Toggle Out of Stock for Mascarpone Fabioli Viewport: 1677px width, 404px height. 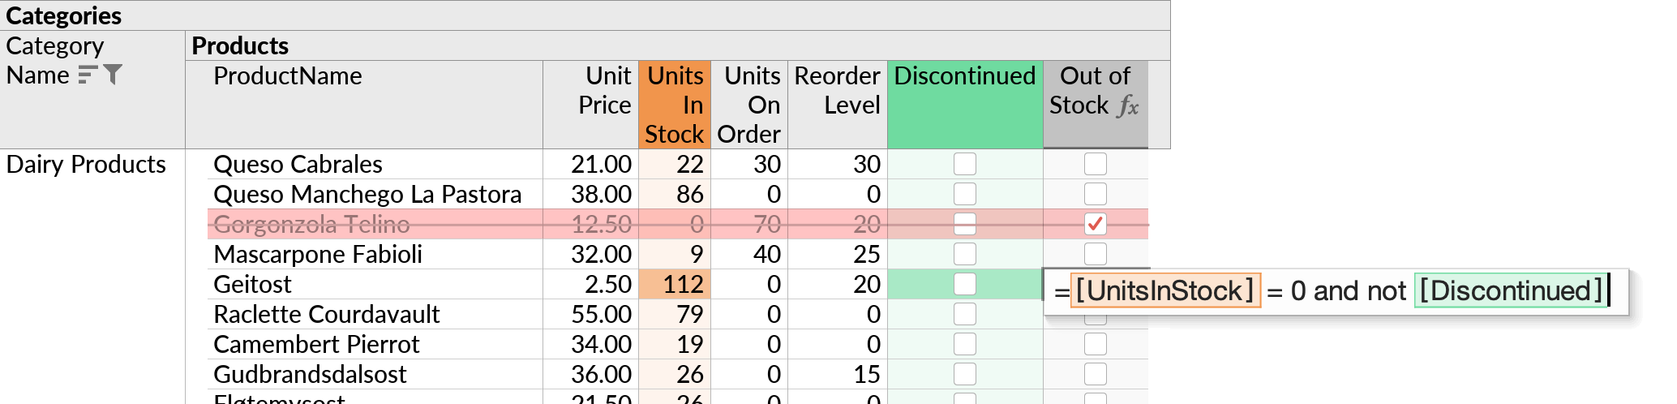pyautogui.click(x=1096, y=254)
